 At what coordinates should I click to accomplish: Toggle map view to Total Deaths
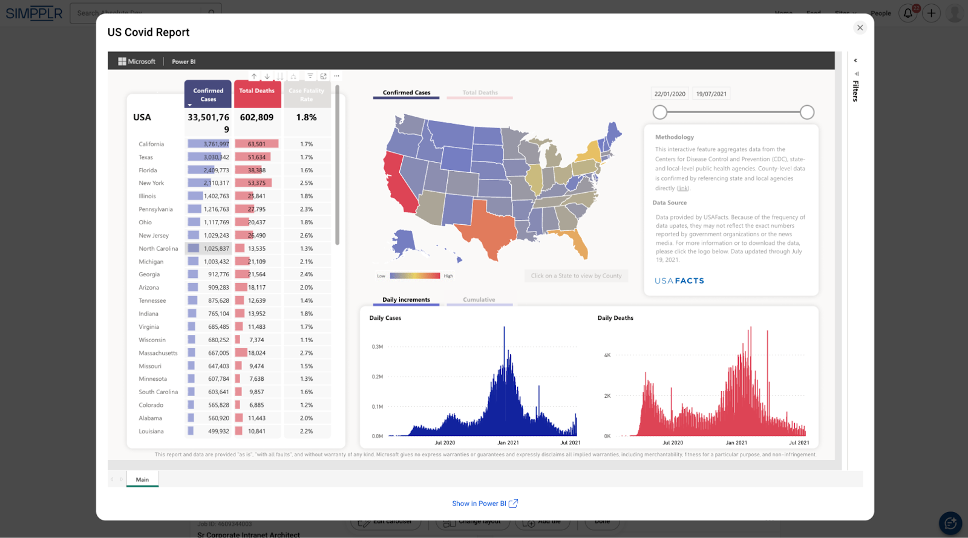click(480, 93)
